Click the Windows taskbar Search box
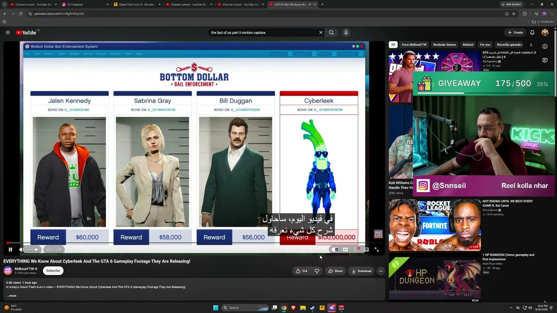Image resolution: width=557 pixels, height=313 pixels. point(246,308)
